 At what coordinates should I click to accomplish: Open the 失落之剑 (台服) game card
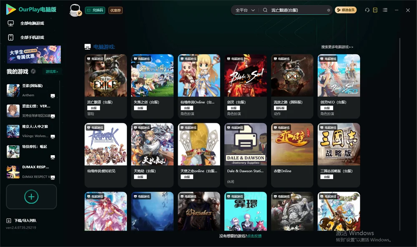pos(152,86)
